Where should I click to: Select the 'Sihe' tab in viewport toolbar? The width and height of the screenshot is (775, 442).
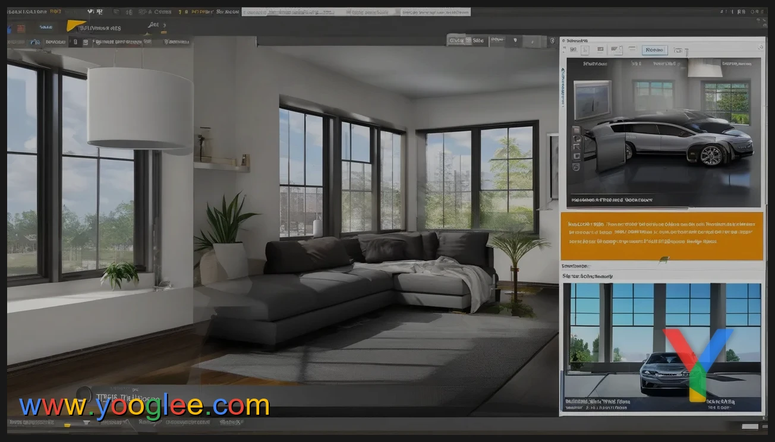coord(478,40)
